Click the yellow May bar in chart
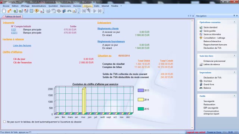239x134 pixels. [x=84, y=101]
